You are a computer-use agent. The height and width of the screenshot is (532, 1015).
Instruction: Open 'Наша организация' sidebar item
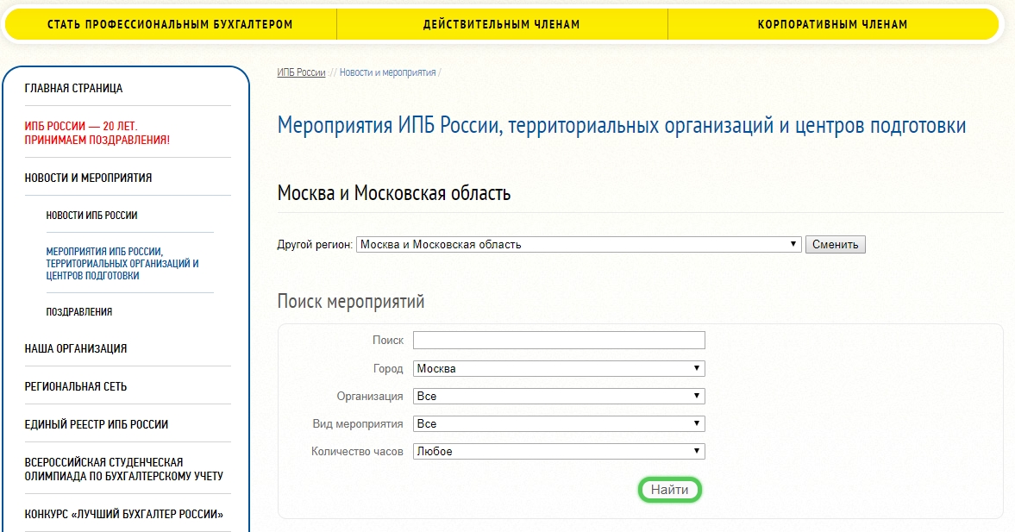click(x=76, y=348)
